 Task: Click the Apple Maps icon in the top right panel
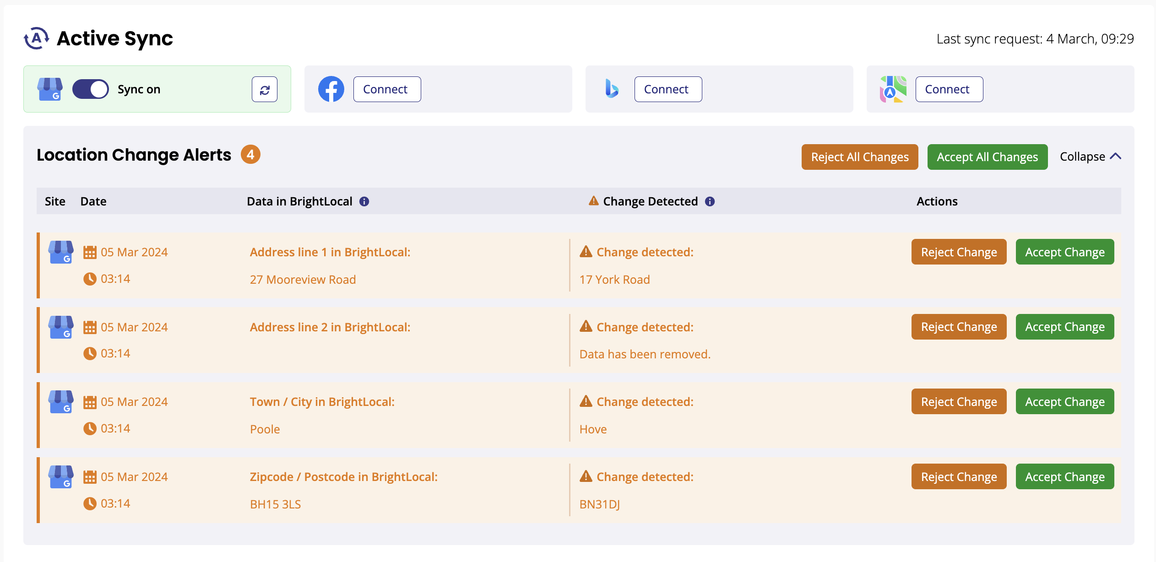893,89
